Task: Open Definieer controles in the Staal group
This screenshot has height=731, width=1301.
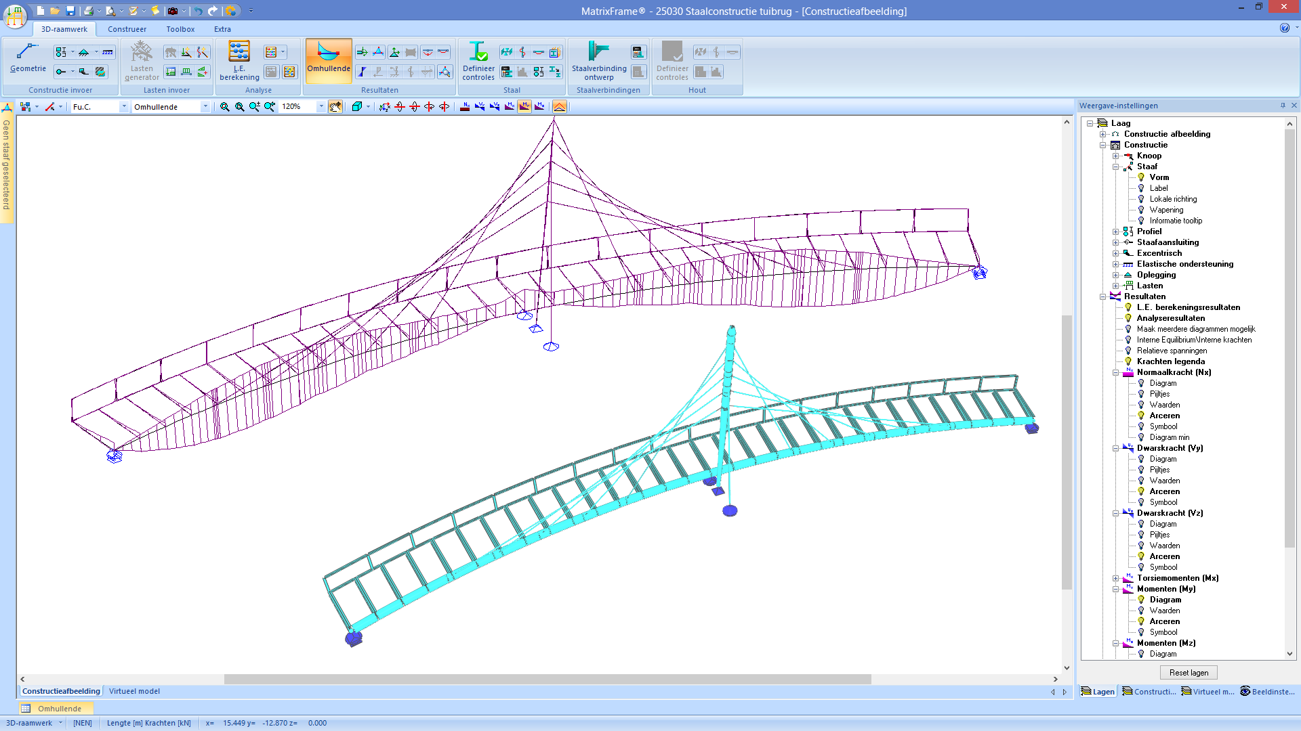Action: pos(478,61)
